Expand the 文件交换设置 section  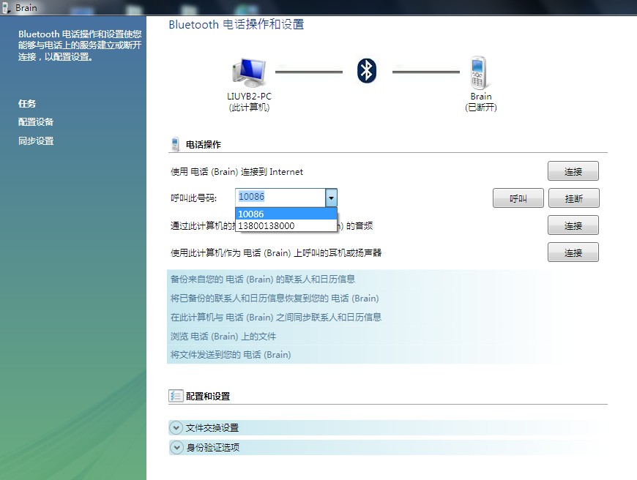pyautogui.click(x=176, y=427)
